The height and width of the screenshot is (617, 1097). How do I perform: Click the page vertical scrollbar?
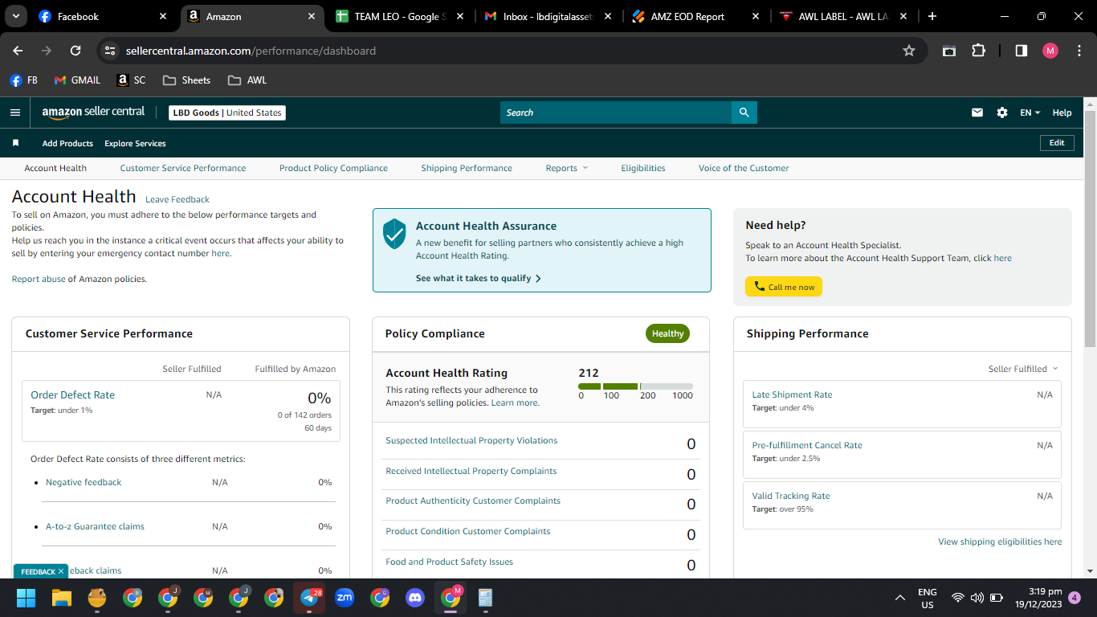click(x=1090, y=229)
